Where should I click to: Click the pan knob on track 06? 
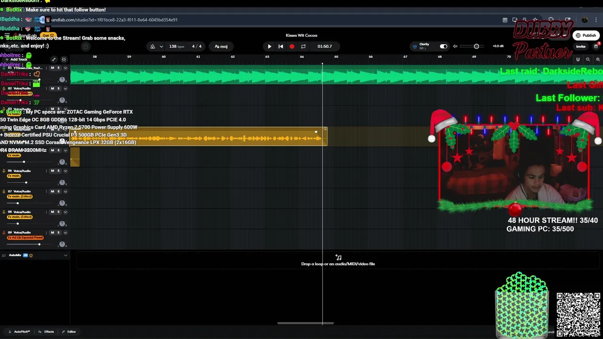(x=62, y=183)
